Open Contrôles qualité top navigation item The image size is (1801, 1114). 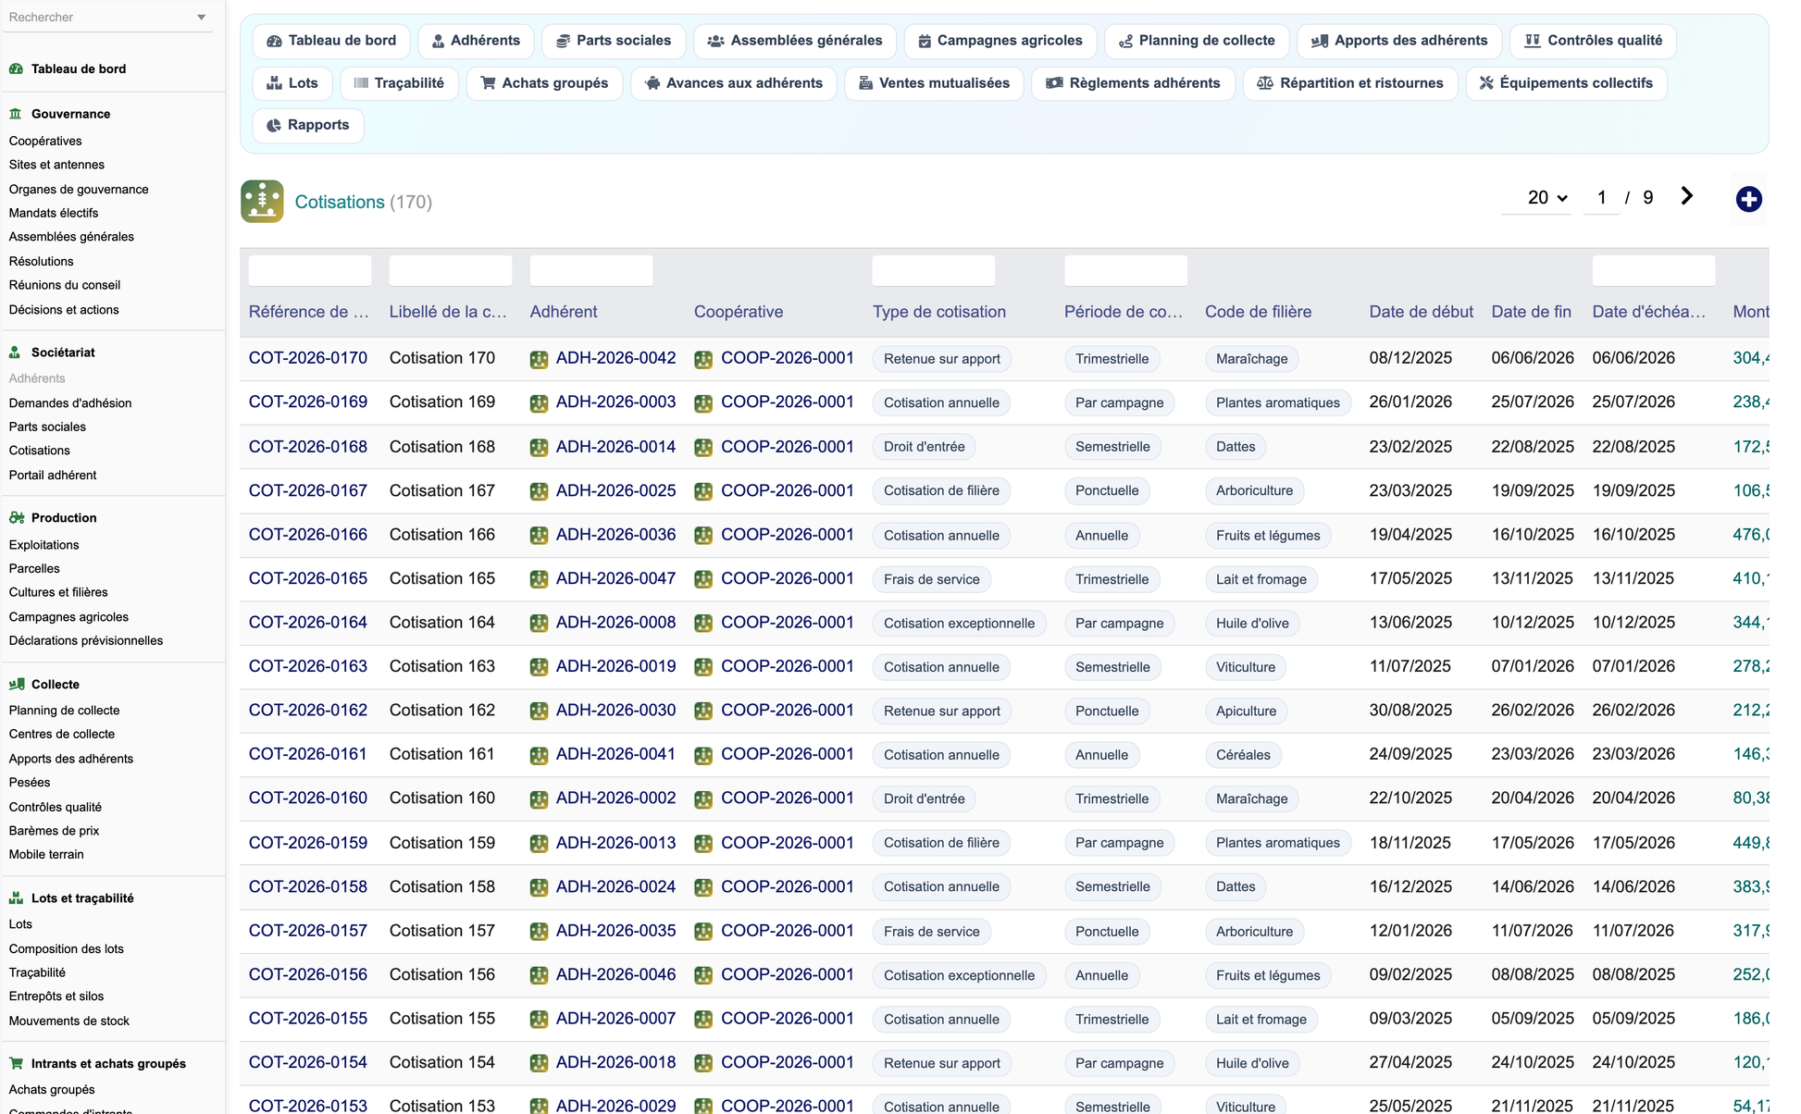click(1593, 41)
